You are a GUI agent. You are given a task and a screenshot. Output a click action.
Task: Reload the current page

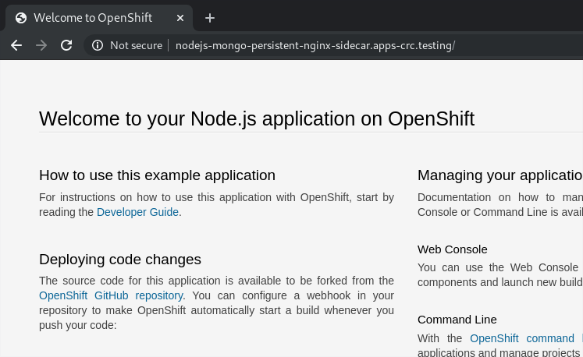click(66, 45)
